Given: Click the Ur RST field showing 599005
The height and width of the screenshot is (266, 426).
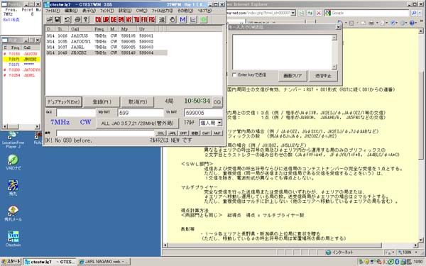Looking at the screenshot, I should click(203, 113).
